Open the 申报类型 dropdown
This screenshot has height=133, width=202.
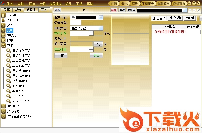click(101, 28)
